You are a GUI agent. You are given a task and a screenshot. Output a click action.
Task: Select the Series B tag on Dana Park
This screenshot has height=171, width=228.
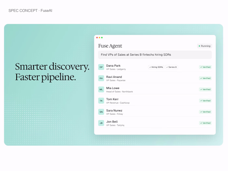[x=171, y=67]
